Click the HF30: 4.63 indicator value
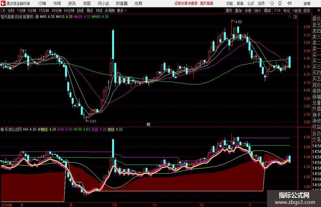 pos(82,130)
